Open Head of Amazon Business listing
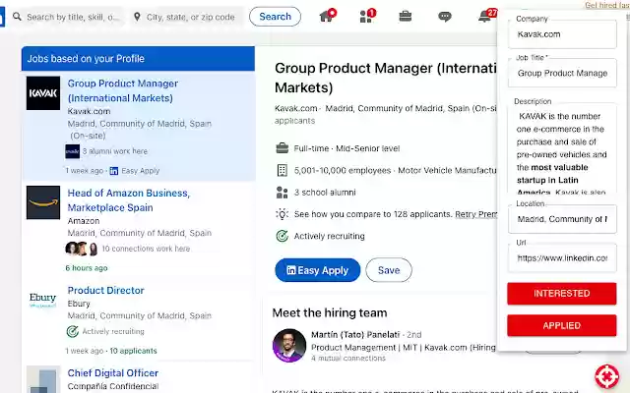This screenshot has width=630, height=393. point(129,200)
